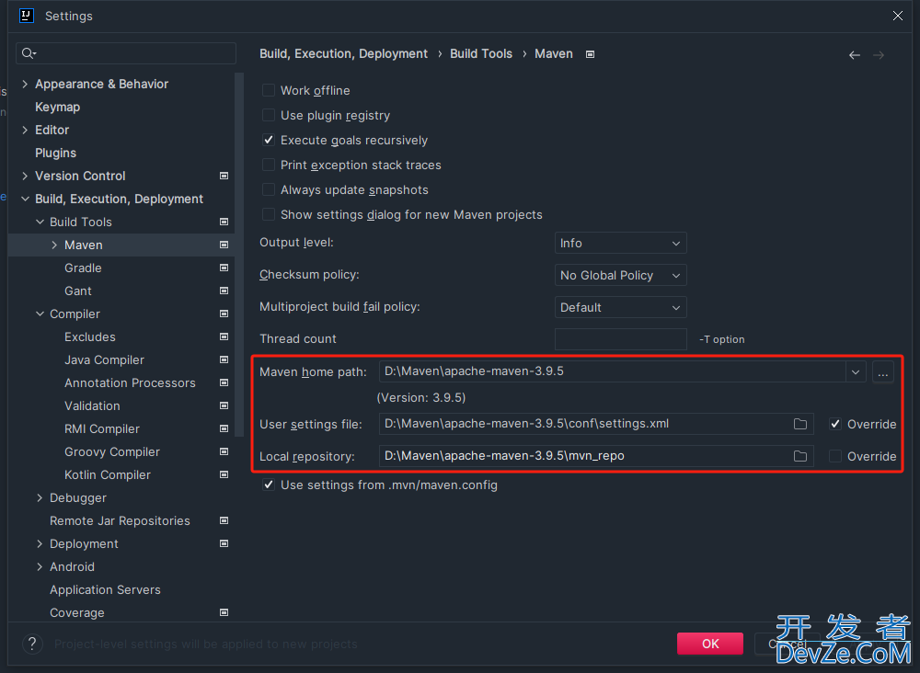Click the settings search field

pyautogui.click(x=126, y=53)
